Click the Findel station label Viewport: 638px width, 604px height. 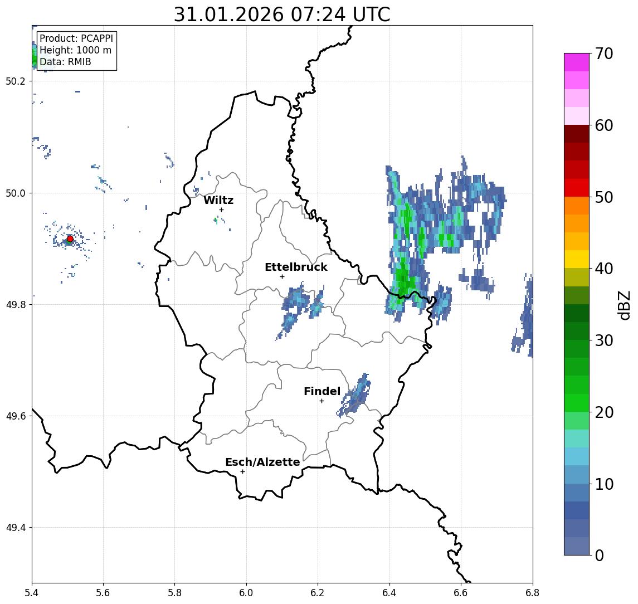tap(322, 391)
